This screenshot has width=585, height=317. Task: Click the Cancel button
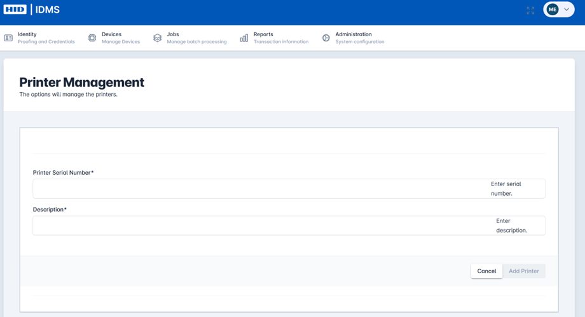coord(486,271)
